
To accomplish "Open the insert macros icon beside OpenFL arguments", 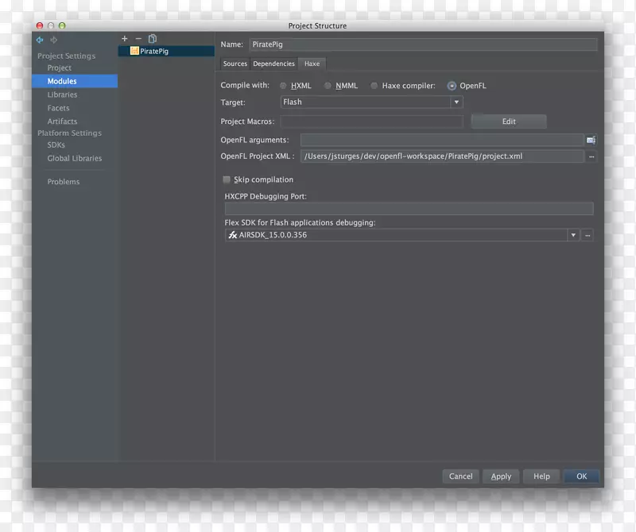I will [x=591, y=139].
